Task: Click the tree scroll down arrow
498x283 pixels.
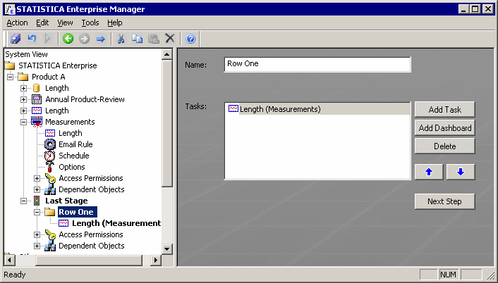Action: [x=167, y=249]
